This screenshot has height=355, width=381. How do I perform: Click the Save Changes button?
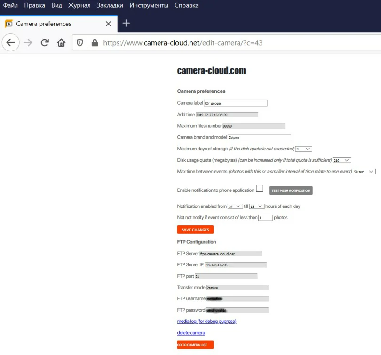coord(195,230)
